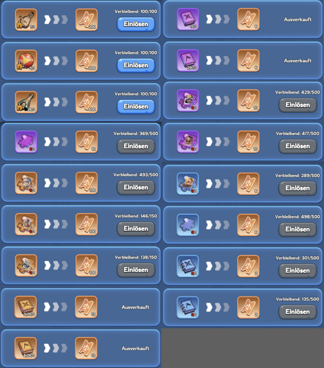324x368 pixels.
Task: Click the blue spiral flag notebook icon
Action: pyautogui.click(x=188, y=308)
